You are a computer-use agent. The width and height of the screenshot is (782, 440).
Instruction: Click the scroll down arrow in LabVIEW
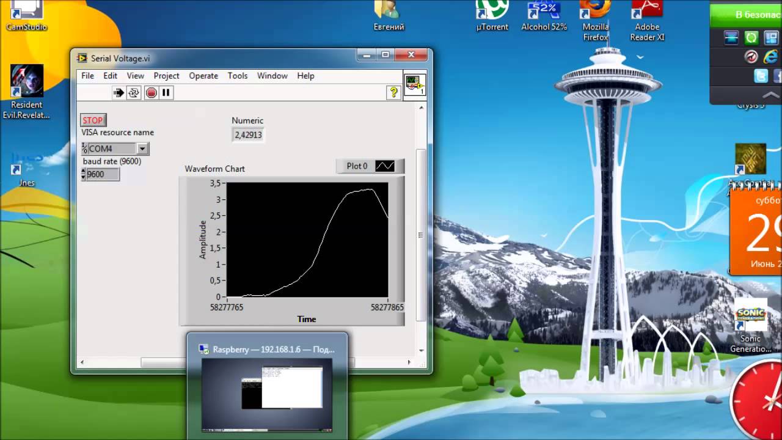click(x=420, y=351)
